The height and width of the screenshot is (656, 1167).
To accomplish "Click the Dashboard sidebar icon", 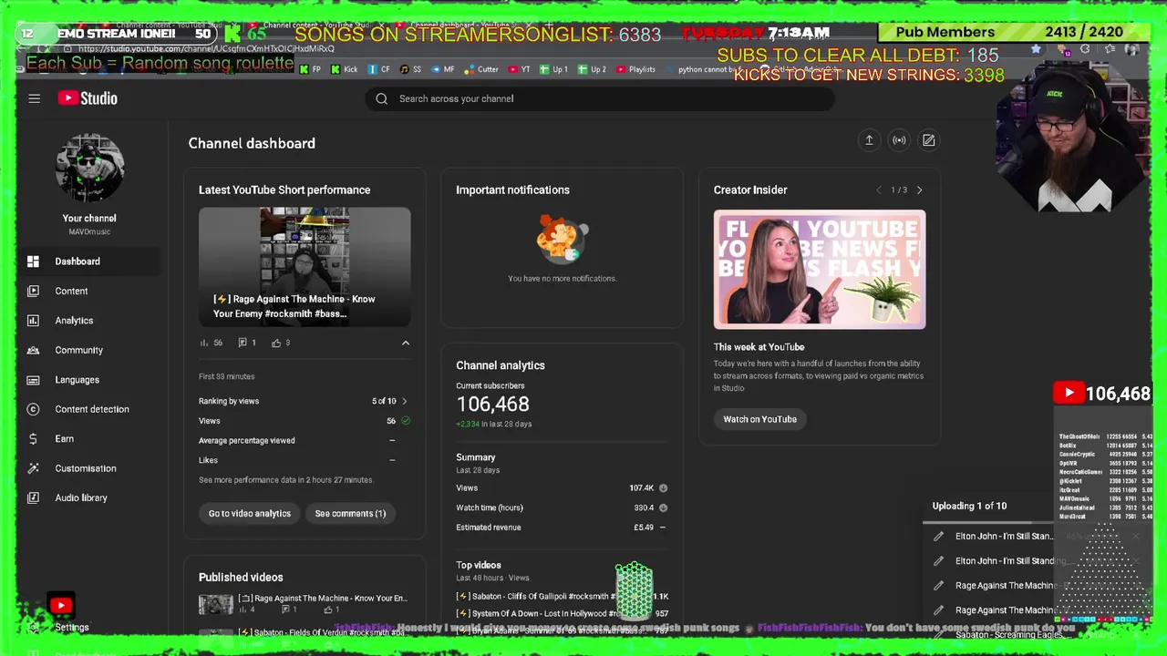I will click(x=33, y=261).
